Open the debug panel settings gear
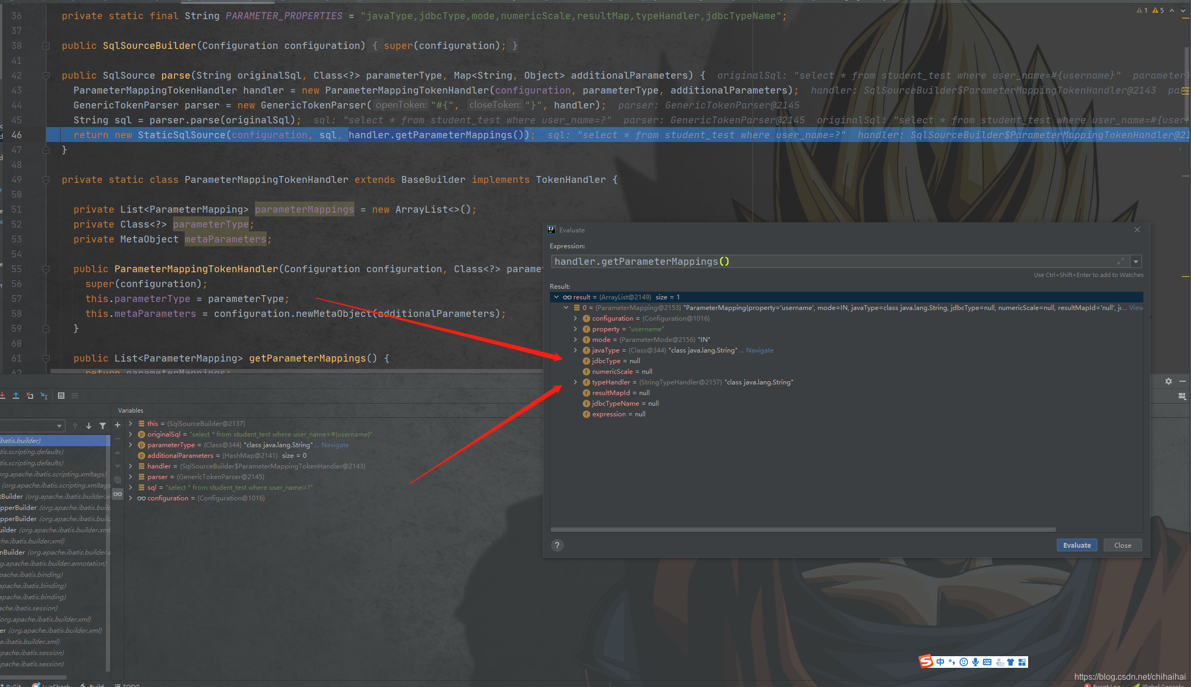The width and height of the screenshot is (1191, 687). [1169, 381]
